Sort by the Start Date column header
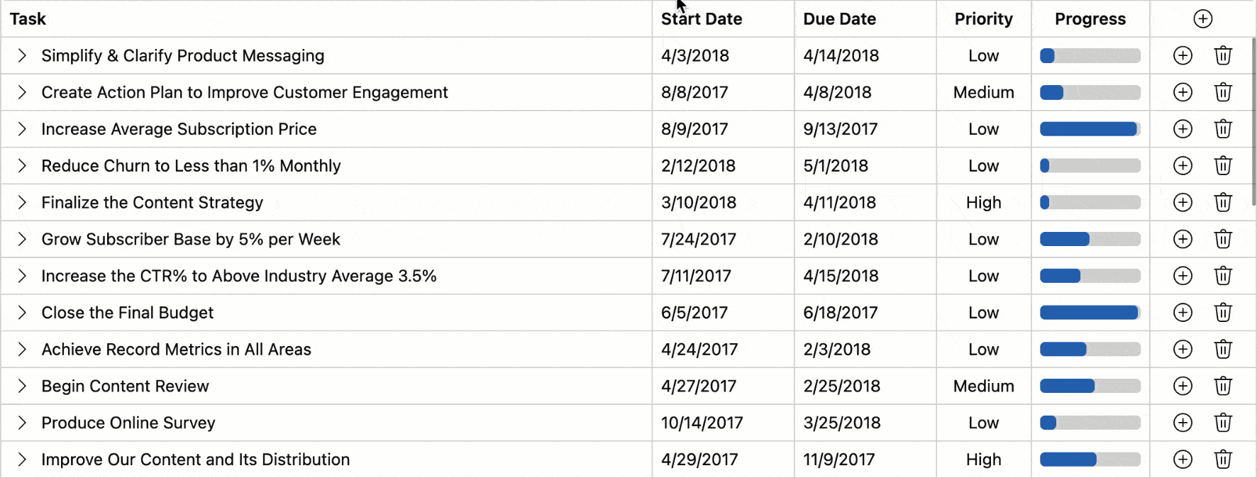Viewport: 1257px width, 478px height. (701, 18)
